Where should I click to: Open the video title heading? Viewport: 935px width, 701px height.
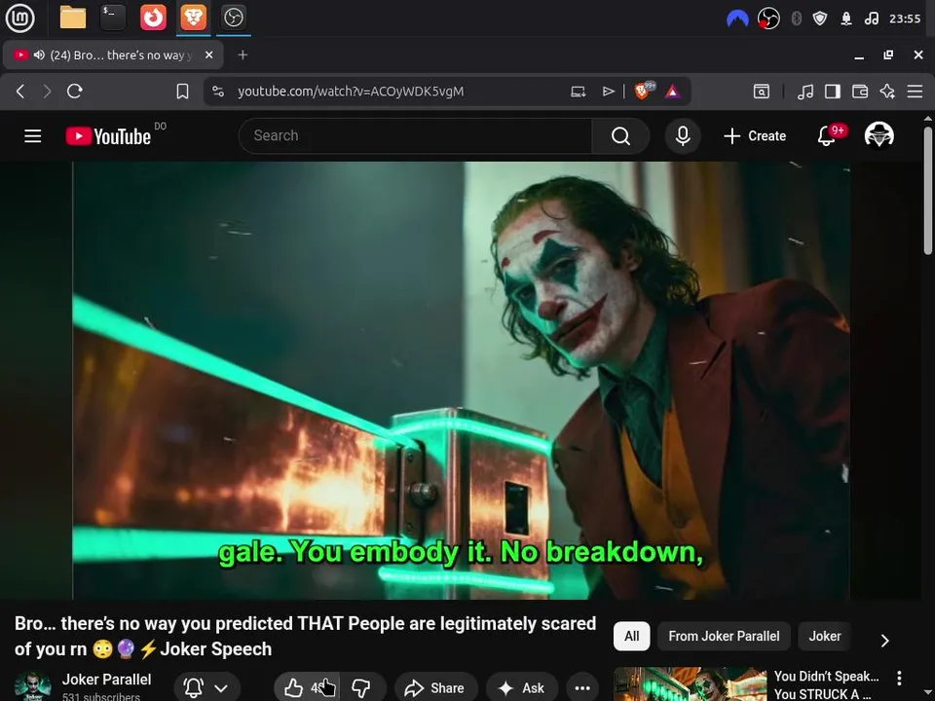(x=305, y=636)
